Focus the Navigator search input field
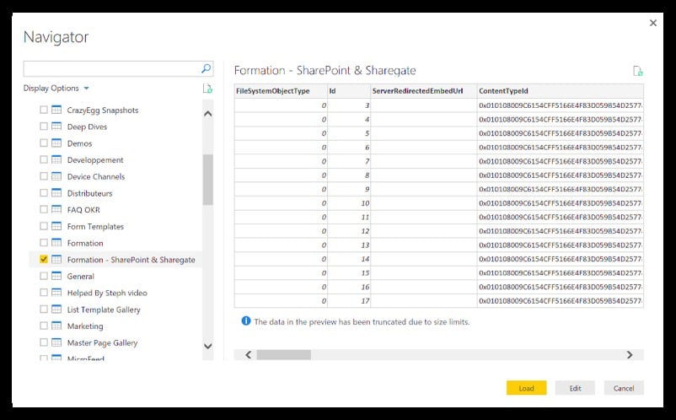Screen dimensions: 676x420 (x=111, y=68)
